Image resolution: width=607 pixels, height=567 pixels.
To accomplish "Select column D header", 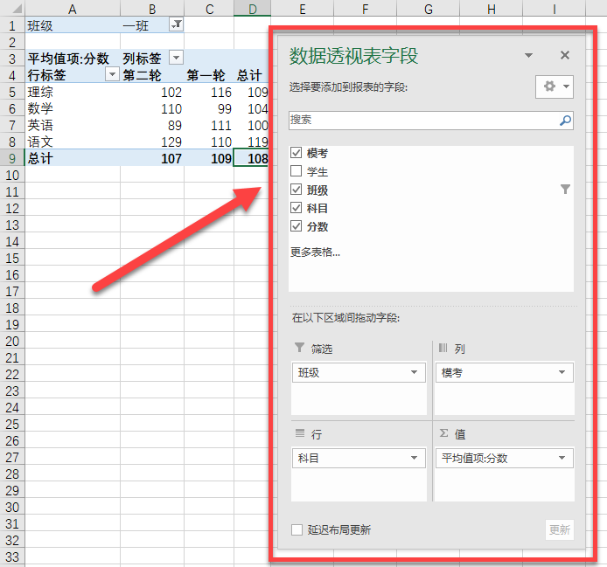I will (253, 9).
